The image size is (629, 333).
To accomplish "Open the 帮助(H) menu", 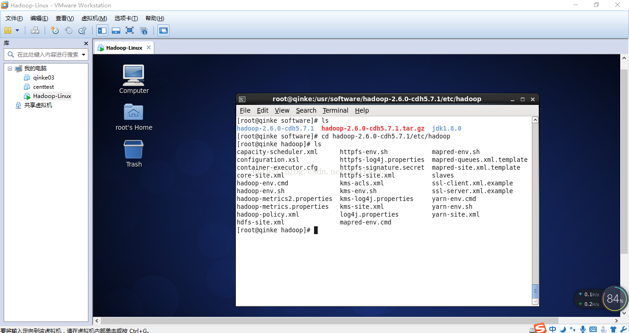I will pyautogui.click(x=155, y=18).
